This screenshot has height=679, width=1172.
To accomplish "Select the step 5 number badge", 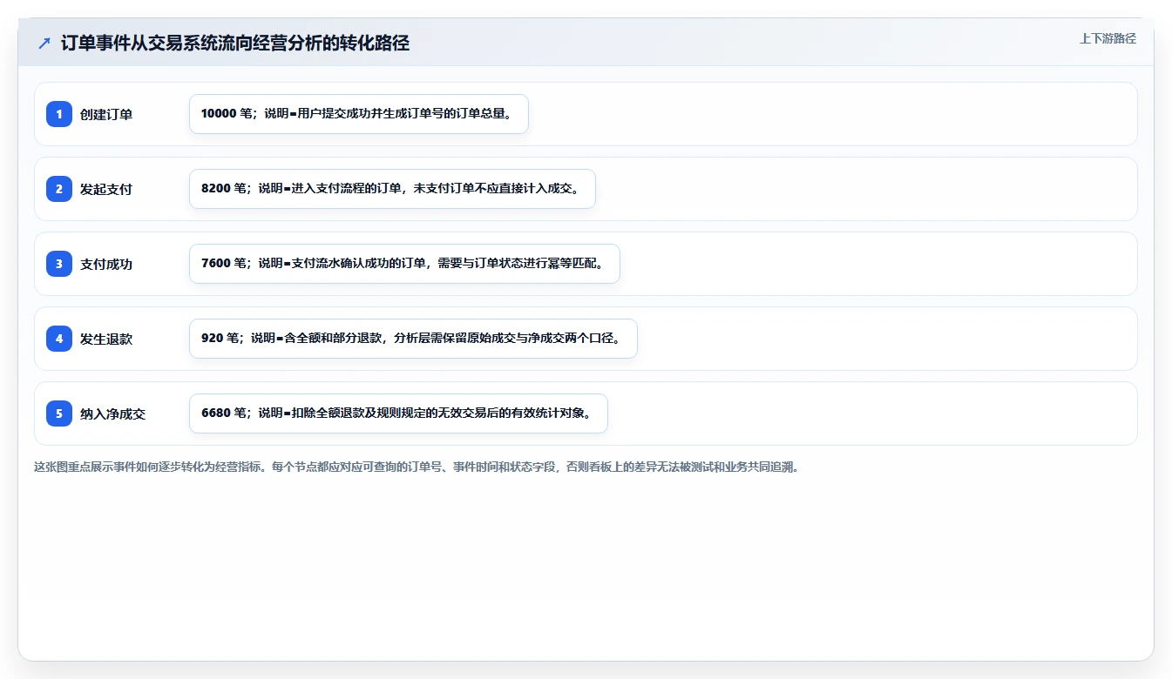I will [x=59, y=413].
